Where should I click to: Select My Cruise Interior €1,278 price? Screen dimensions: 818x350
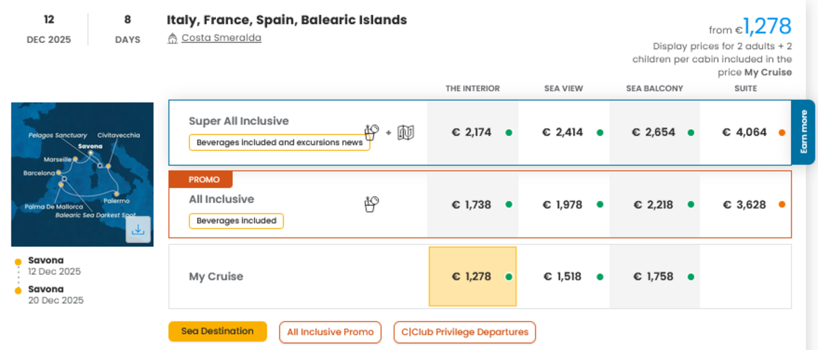(x=472, y=276)
